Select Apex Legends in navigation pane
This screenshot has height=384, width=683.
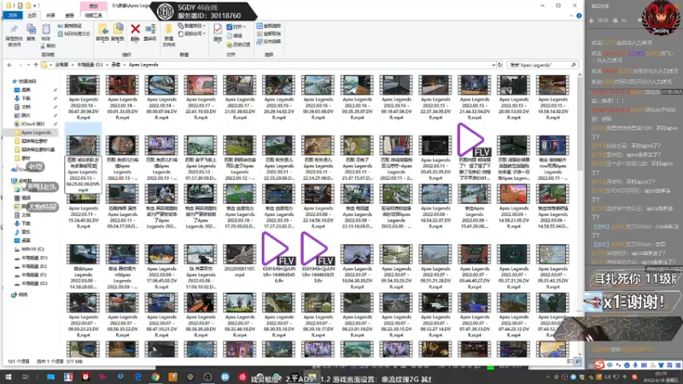click(36, 132)
